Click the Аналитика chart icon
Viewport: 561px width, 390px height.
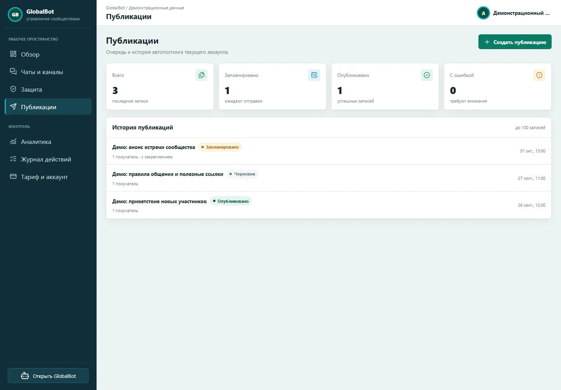(x=13, y=141)
